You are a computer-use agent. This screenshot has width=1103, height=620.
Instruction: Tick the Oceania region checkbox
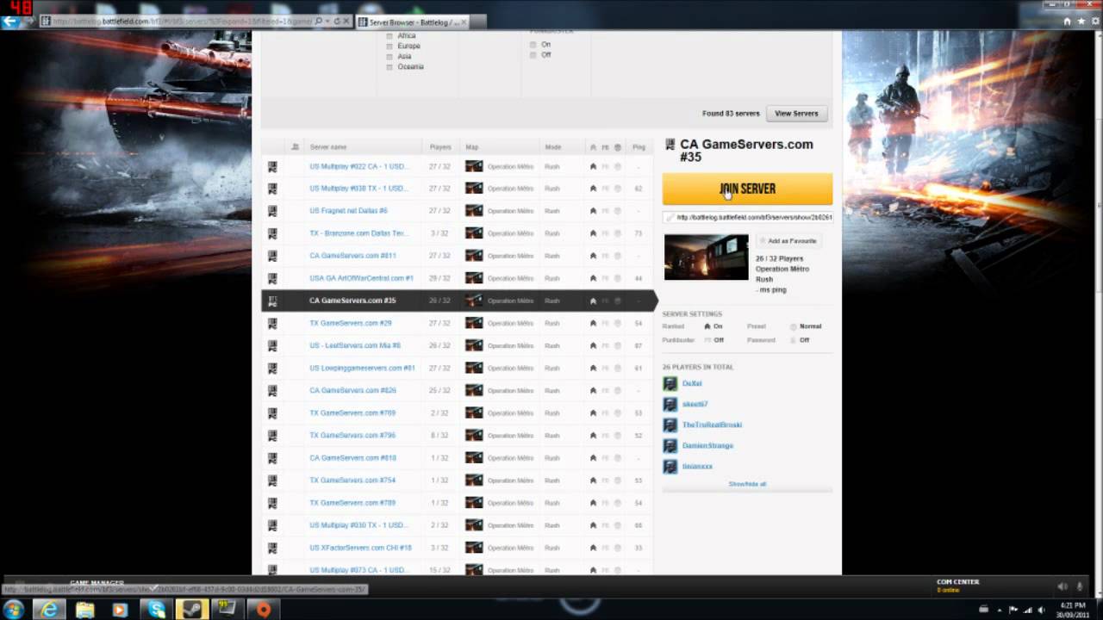(389, 67)
